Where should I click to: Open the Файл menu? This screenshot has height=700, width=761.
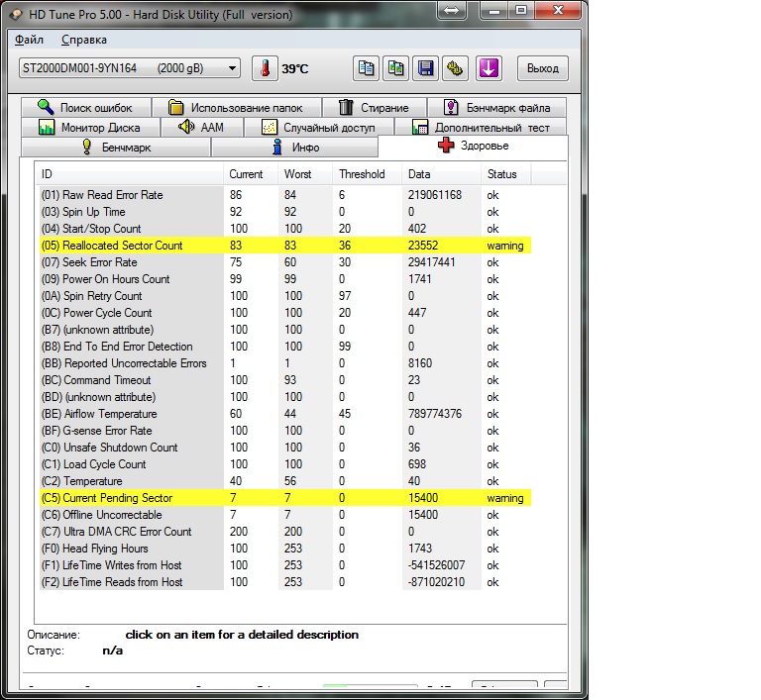pos(30,40)
